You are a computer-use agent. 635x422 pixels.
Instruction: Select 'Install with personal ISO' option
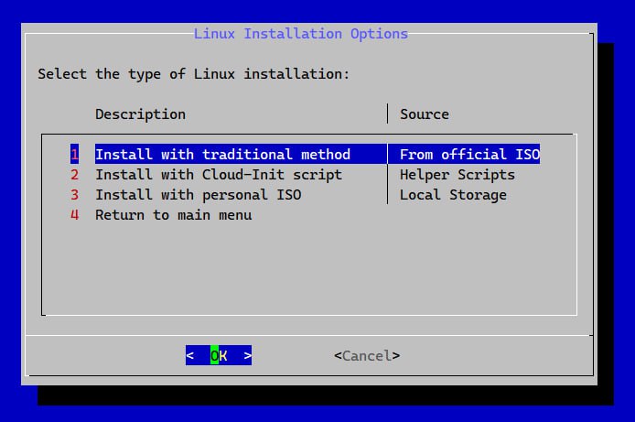tap(199, 195)
